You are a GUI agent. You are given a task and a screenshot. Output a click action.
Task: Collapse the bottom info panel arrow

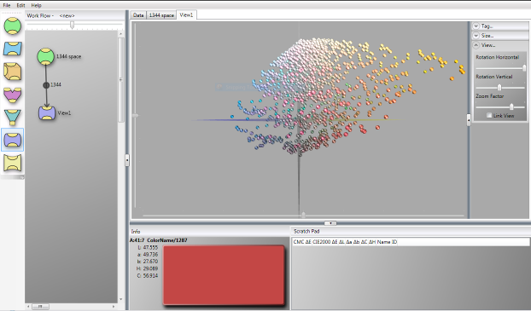330,223
